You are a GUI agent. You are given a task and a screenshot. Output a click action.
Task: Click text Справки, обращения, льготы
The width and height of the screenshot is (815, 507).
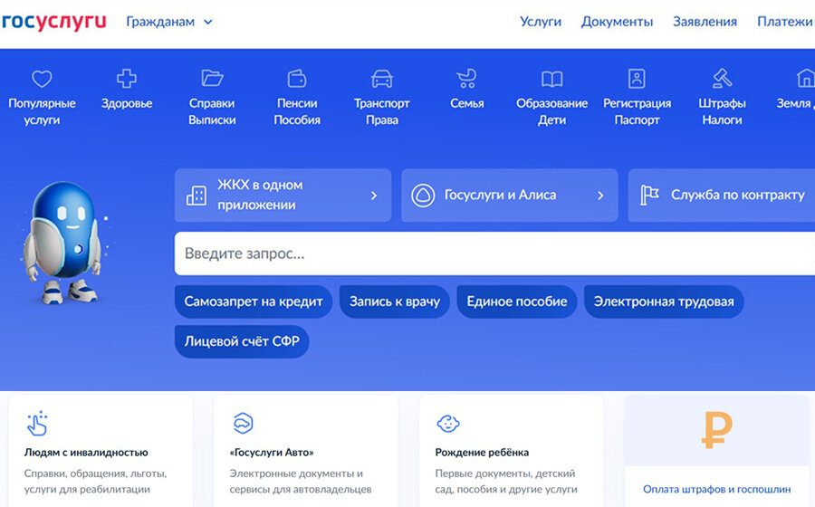96,474
